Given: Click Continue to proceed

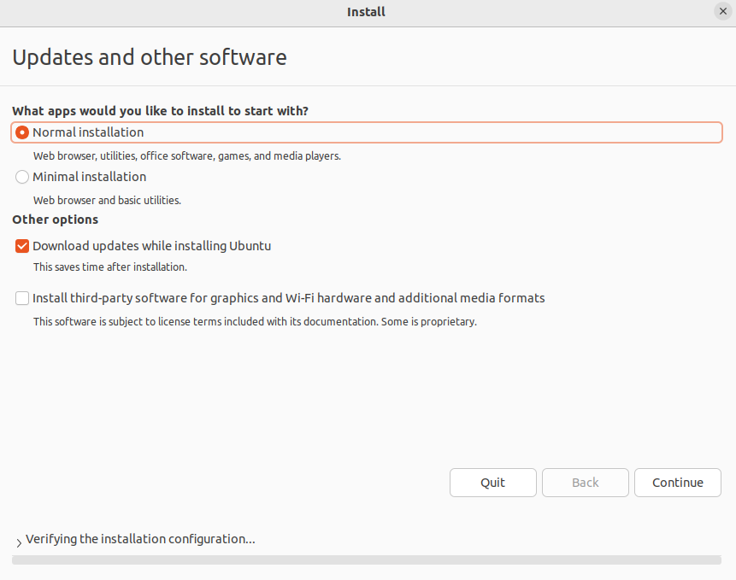Looking at the screenshot, I should [x=677, y=483].
